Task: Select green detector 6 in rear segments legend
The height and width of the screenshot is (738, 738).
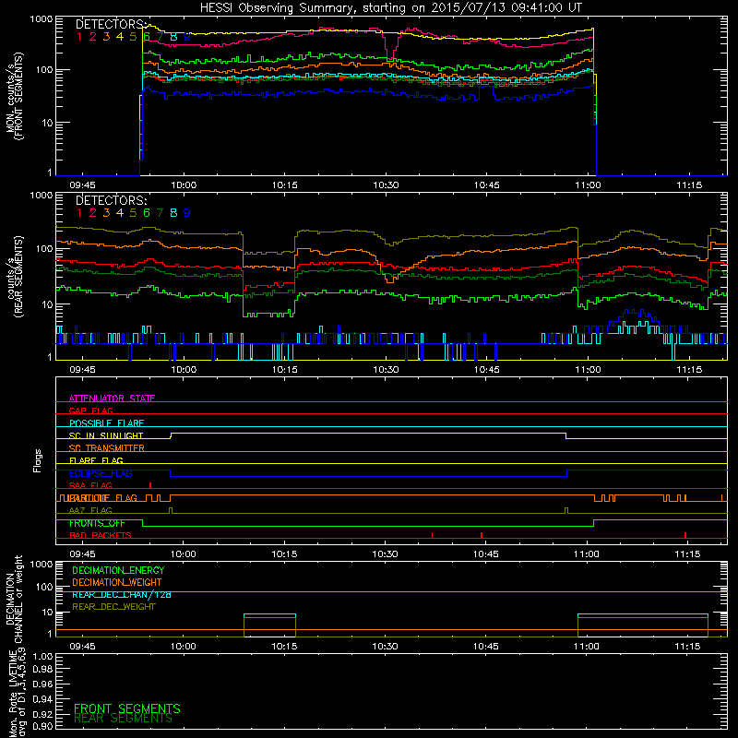Action: point(147,213)
